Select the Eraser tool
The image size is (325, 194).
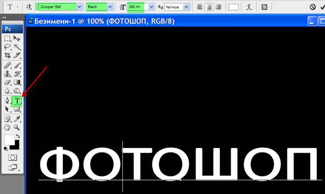click(x=7, y=82)
